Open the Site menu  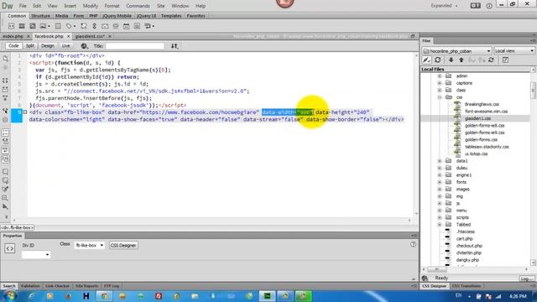[x=160, y=6]
